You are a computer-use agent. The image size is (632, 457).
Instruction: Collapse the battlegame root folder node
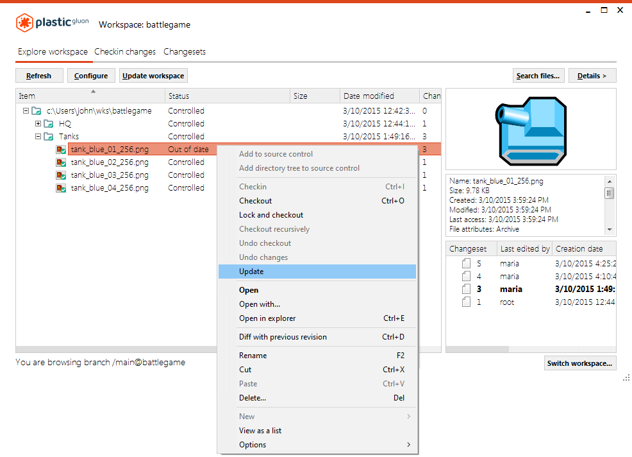[x=26, y=110]
